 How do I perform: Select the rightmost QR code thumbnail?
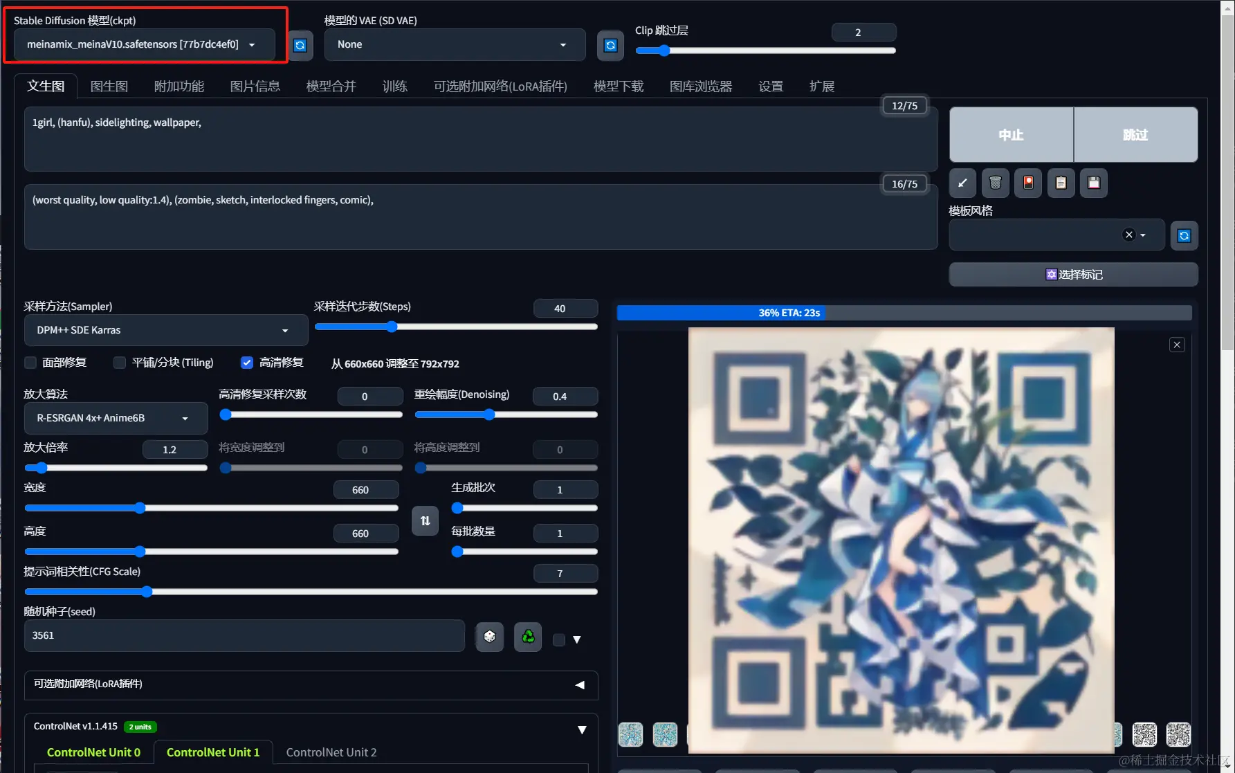(1178, 734)
